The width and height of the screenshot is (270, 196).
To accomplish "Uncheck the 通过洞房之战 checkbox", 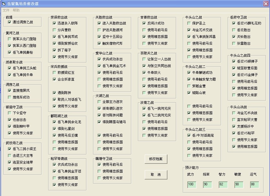I will (10, 22).
